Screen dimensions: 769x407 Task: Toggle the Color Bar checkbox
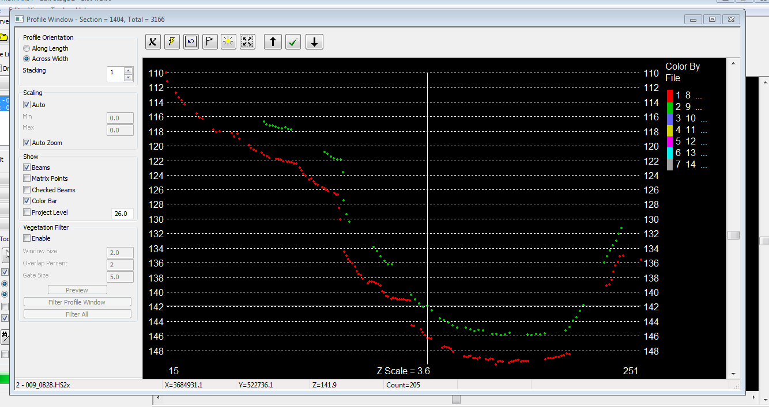coord(27,201)
